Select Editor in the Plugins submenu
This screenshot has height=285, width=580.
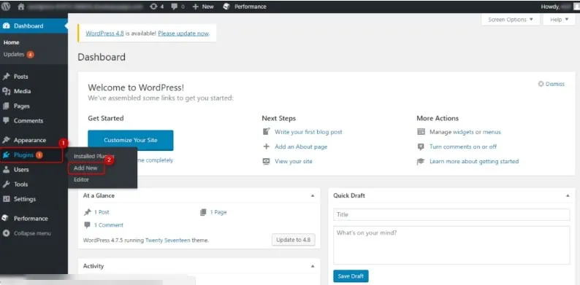81,180
